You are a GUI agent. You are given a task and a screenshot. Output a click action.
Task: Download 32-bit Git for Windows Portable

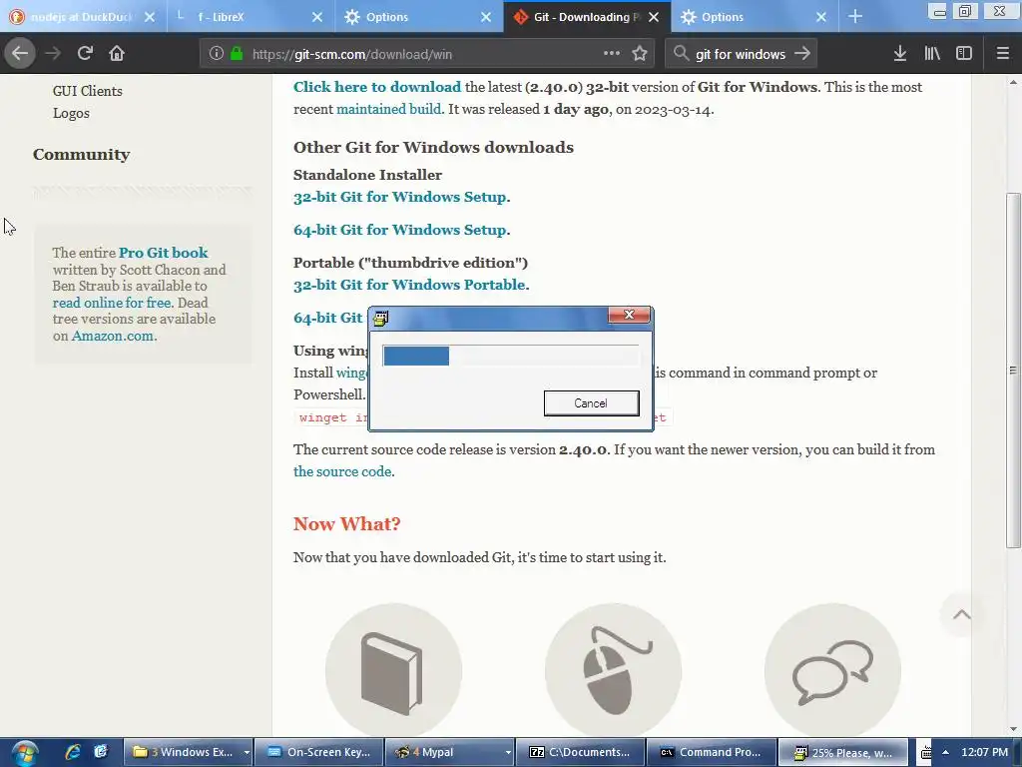[409, 285]
